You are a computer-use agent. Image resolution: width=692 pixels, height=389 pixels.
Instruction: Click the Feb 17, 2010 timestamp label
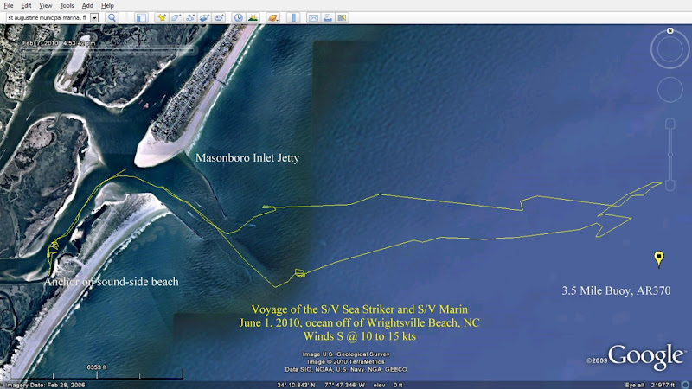point(59,43)
